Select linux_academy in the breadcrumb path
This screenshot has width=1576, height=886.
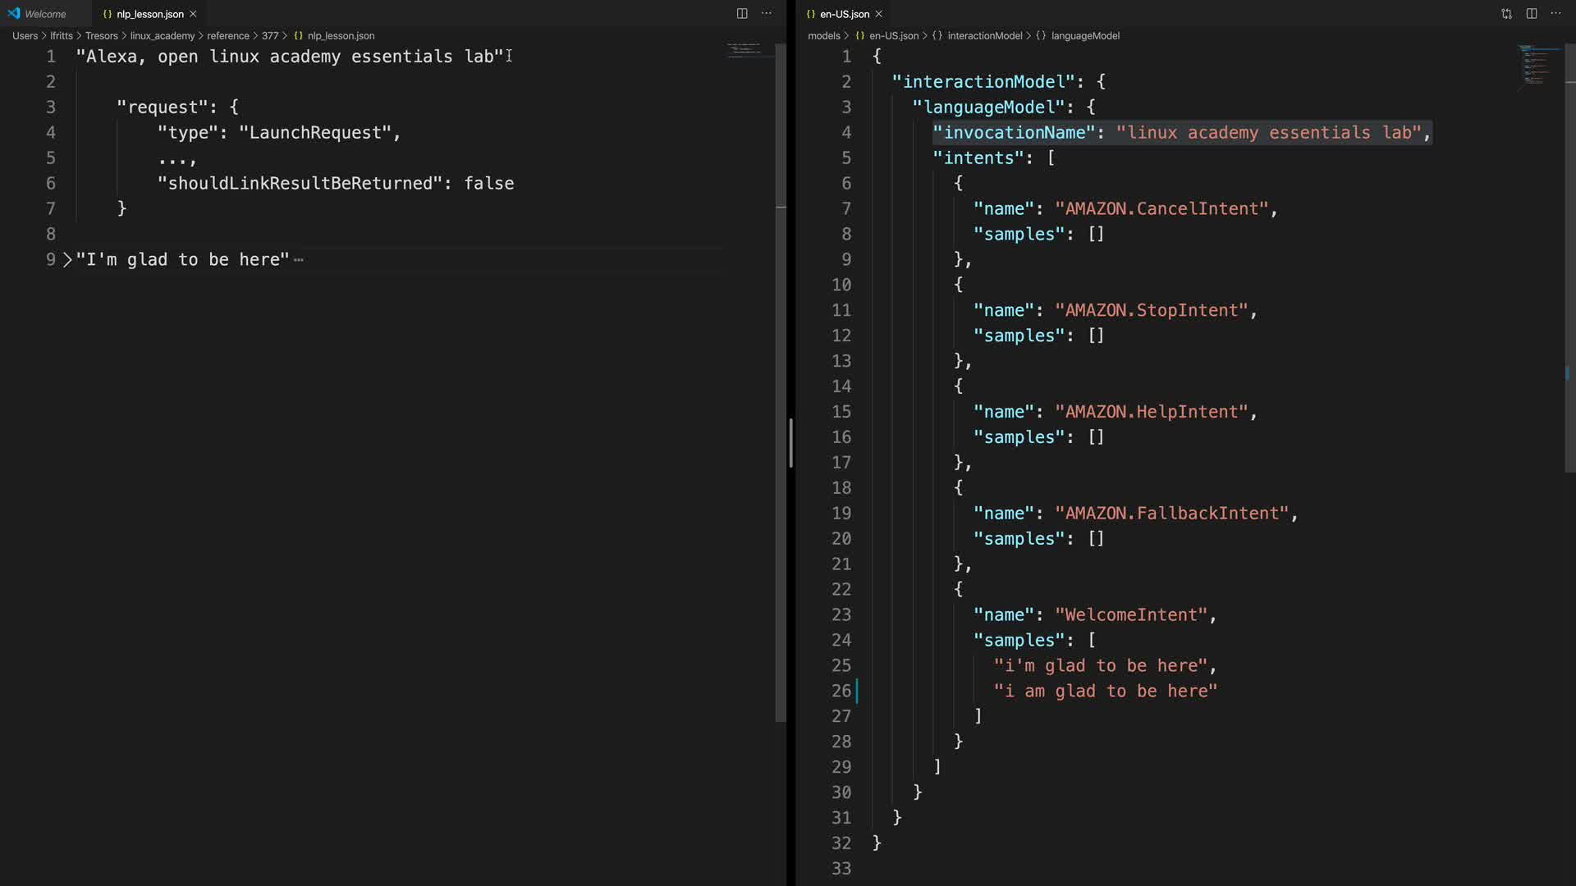click(163, 36)
